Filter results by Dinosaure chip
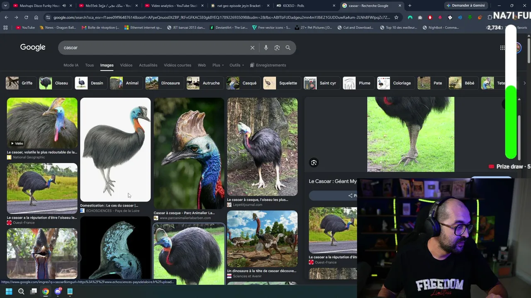The height and width of the screenshot is (298, 531). coord(163,83)
